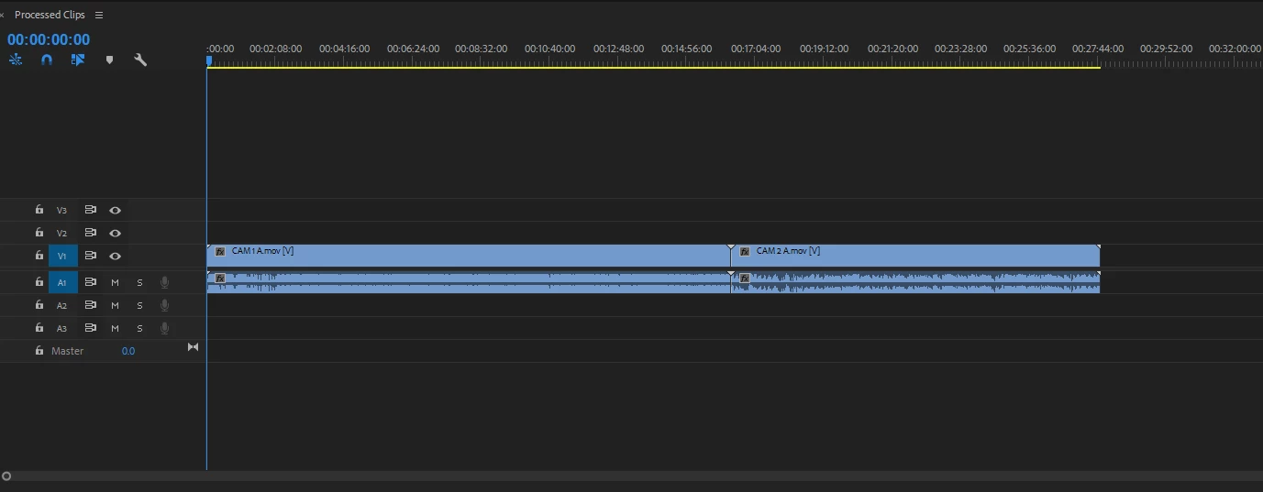
Task: Open the Processed Clips panel menu
Action: pyautogui.click(x=99, y=15)
